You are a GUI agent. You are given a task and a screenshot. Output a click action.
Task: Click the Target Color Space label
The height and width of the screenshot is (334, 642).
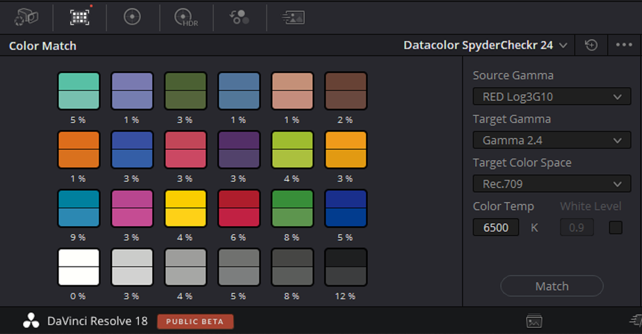point(522,163)
